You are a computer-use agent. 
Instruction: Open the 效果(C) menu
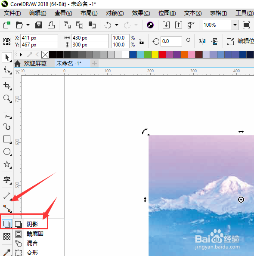(141, 13)
